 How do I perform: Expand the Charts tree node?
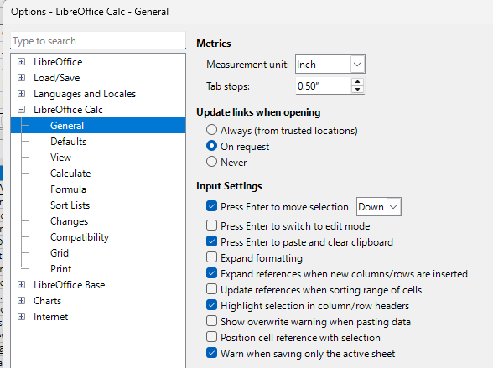click(x=22, y=301)
